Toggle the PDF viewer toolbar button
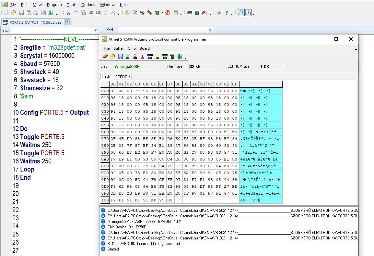 (248, 13)
